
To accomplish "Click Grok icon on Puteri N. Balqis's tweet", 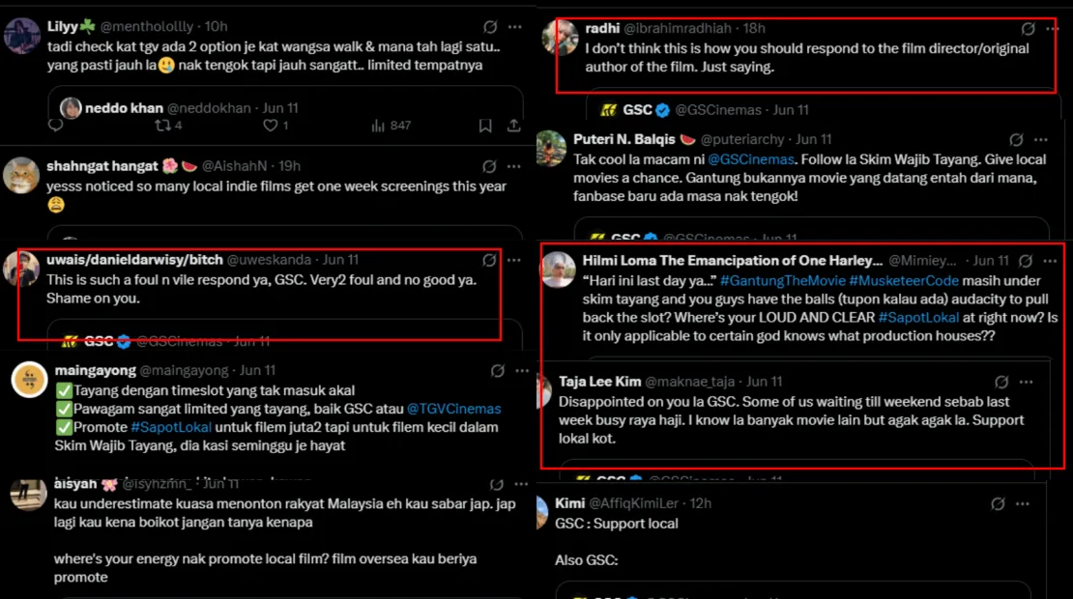I will click(1016, 140).
